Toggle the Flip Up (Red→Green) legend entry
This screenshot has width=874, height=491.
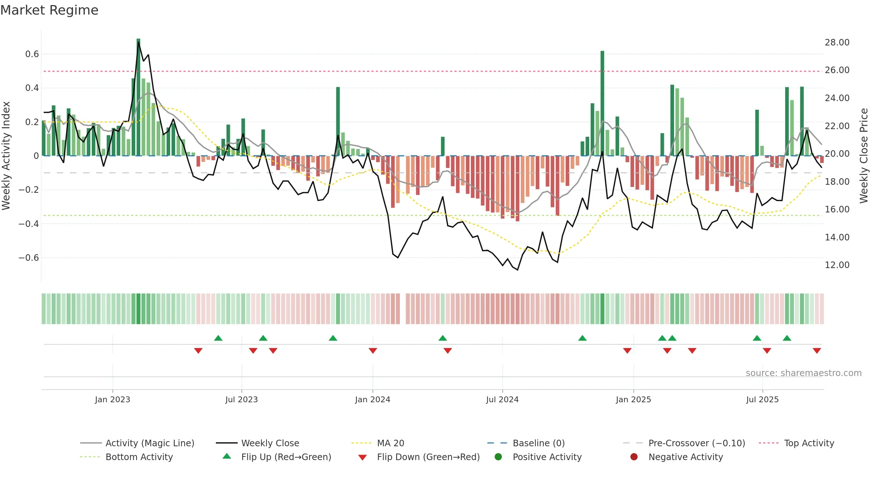coord(277,457)
